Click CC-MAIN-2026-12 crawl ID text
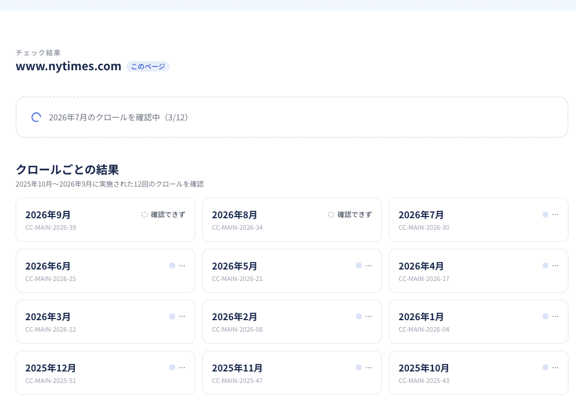Image resolution: width=576 pixels, height=406 pixels. point(51,329)
